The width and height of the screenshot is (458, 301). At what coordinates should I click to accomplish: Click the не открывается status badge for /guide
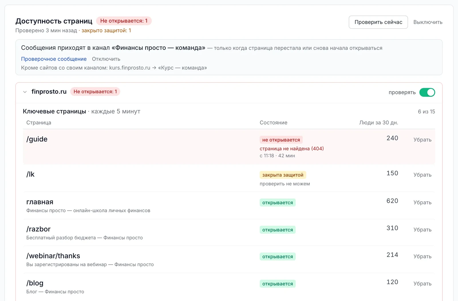click(281, 140)
